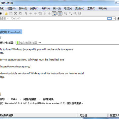This screenshot has width=119, height=119.
Task: Click the green capture filter bookmark icon
Action: pyautogui.click(x=18, y=43)
